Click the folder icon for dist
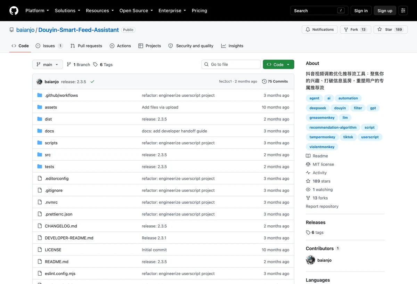 click(40, 119)
